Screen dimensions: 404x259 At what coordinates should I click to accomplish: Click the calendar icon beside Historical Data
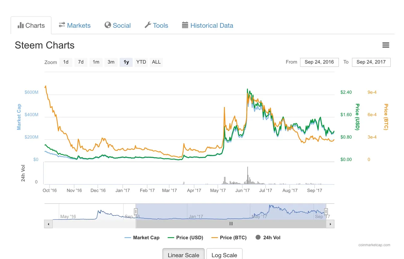pyautogui.click(x=185, y=25)
